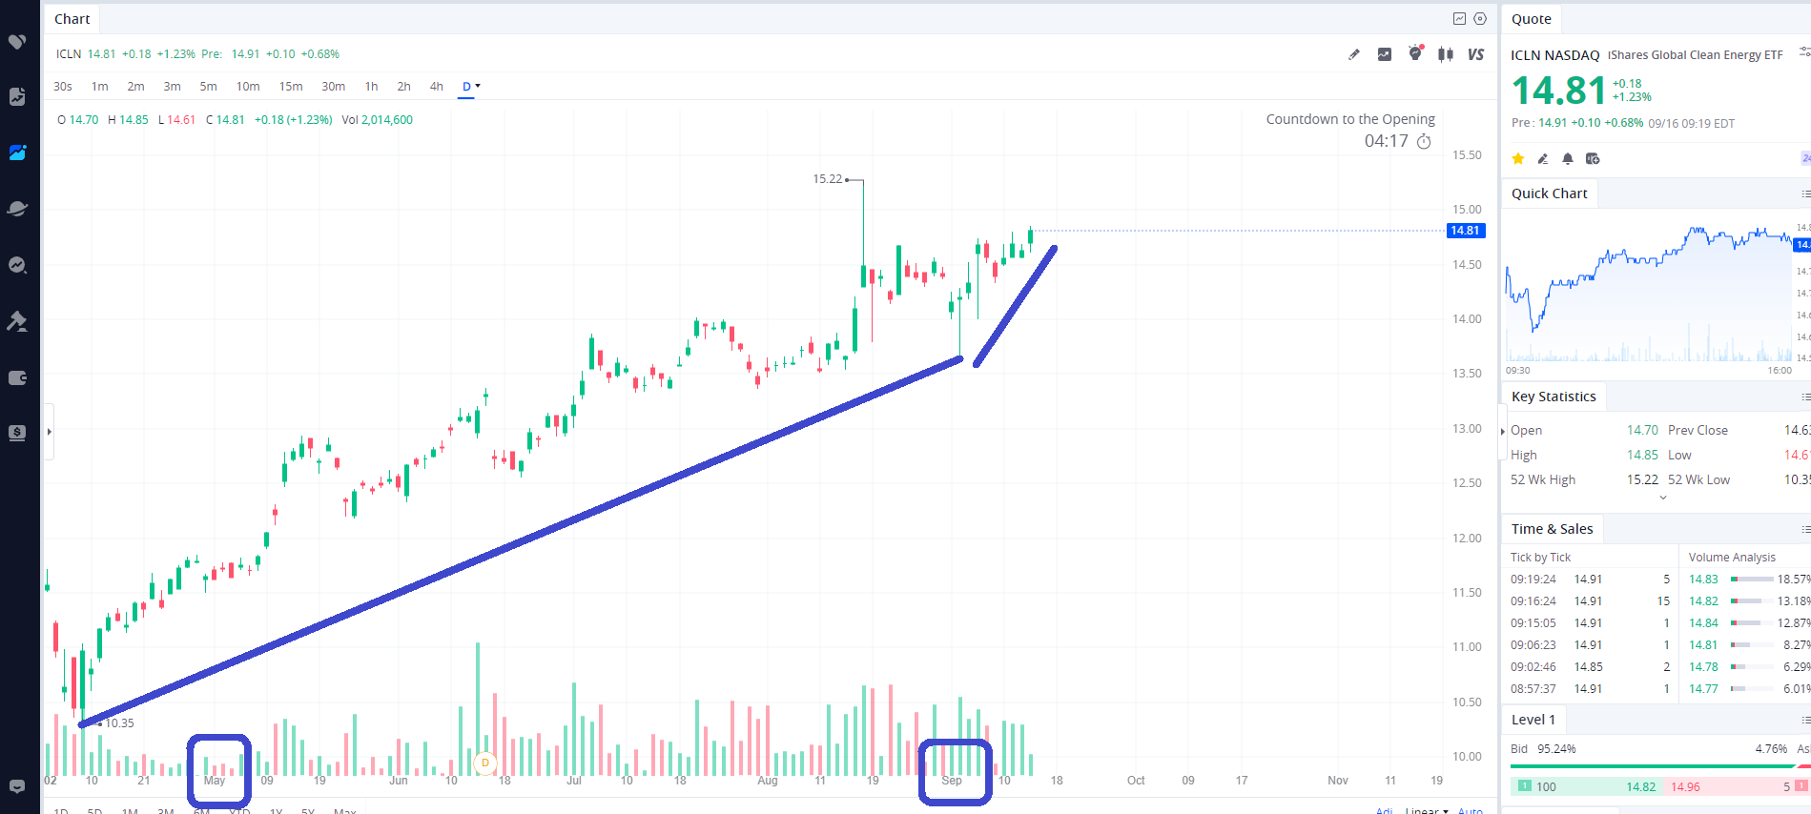Viewport: 1811px width, 814px height.
Task: Open the hammer trade icon in sidebar
Action: coord(17,321)
